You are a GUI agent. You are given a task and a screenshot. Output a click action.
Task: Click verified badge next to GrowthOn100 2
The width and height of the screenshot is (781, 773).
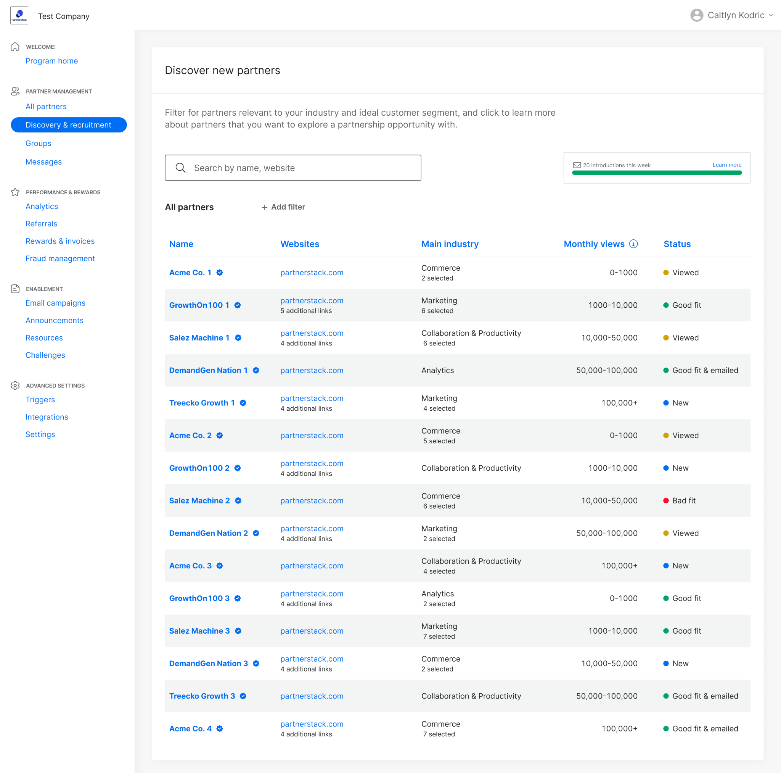point(238,468)
